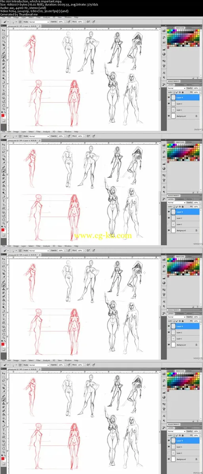The width and height of the screenshot is (203, 474).
Task: Select the Crop tool in the top frame
Action: click(4, 45)
